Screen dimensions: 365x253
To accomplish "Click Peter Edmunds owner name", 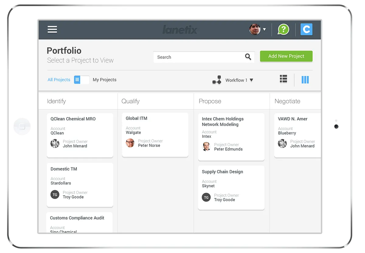I will (228, 149).
